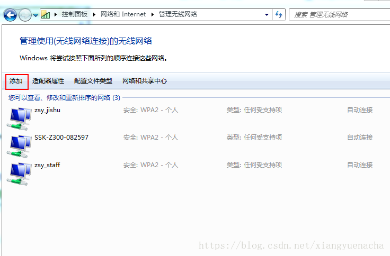Viewport: 390px width, 256px height.
Task: Expand the arrow before 控制面板
Action: point(56,14)
